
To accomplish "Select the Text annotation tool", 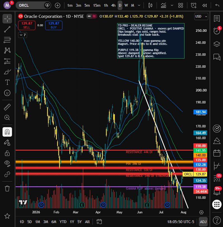I will pos(7,82).
